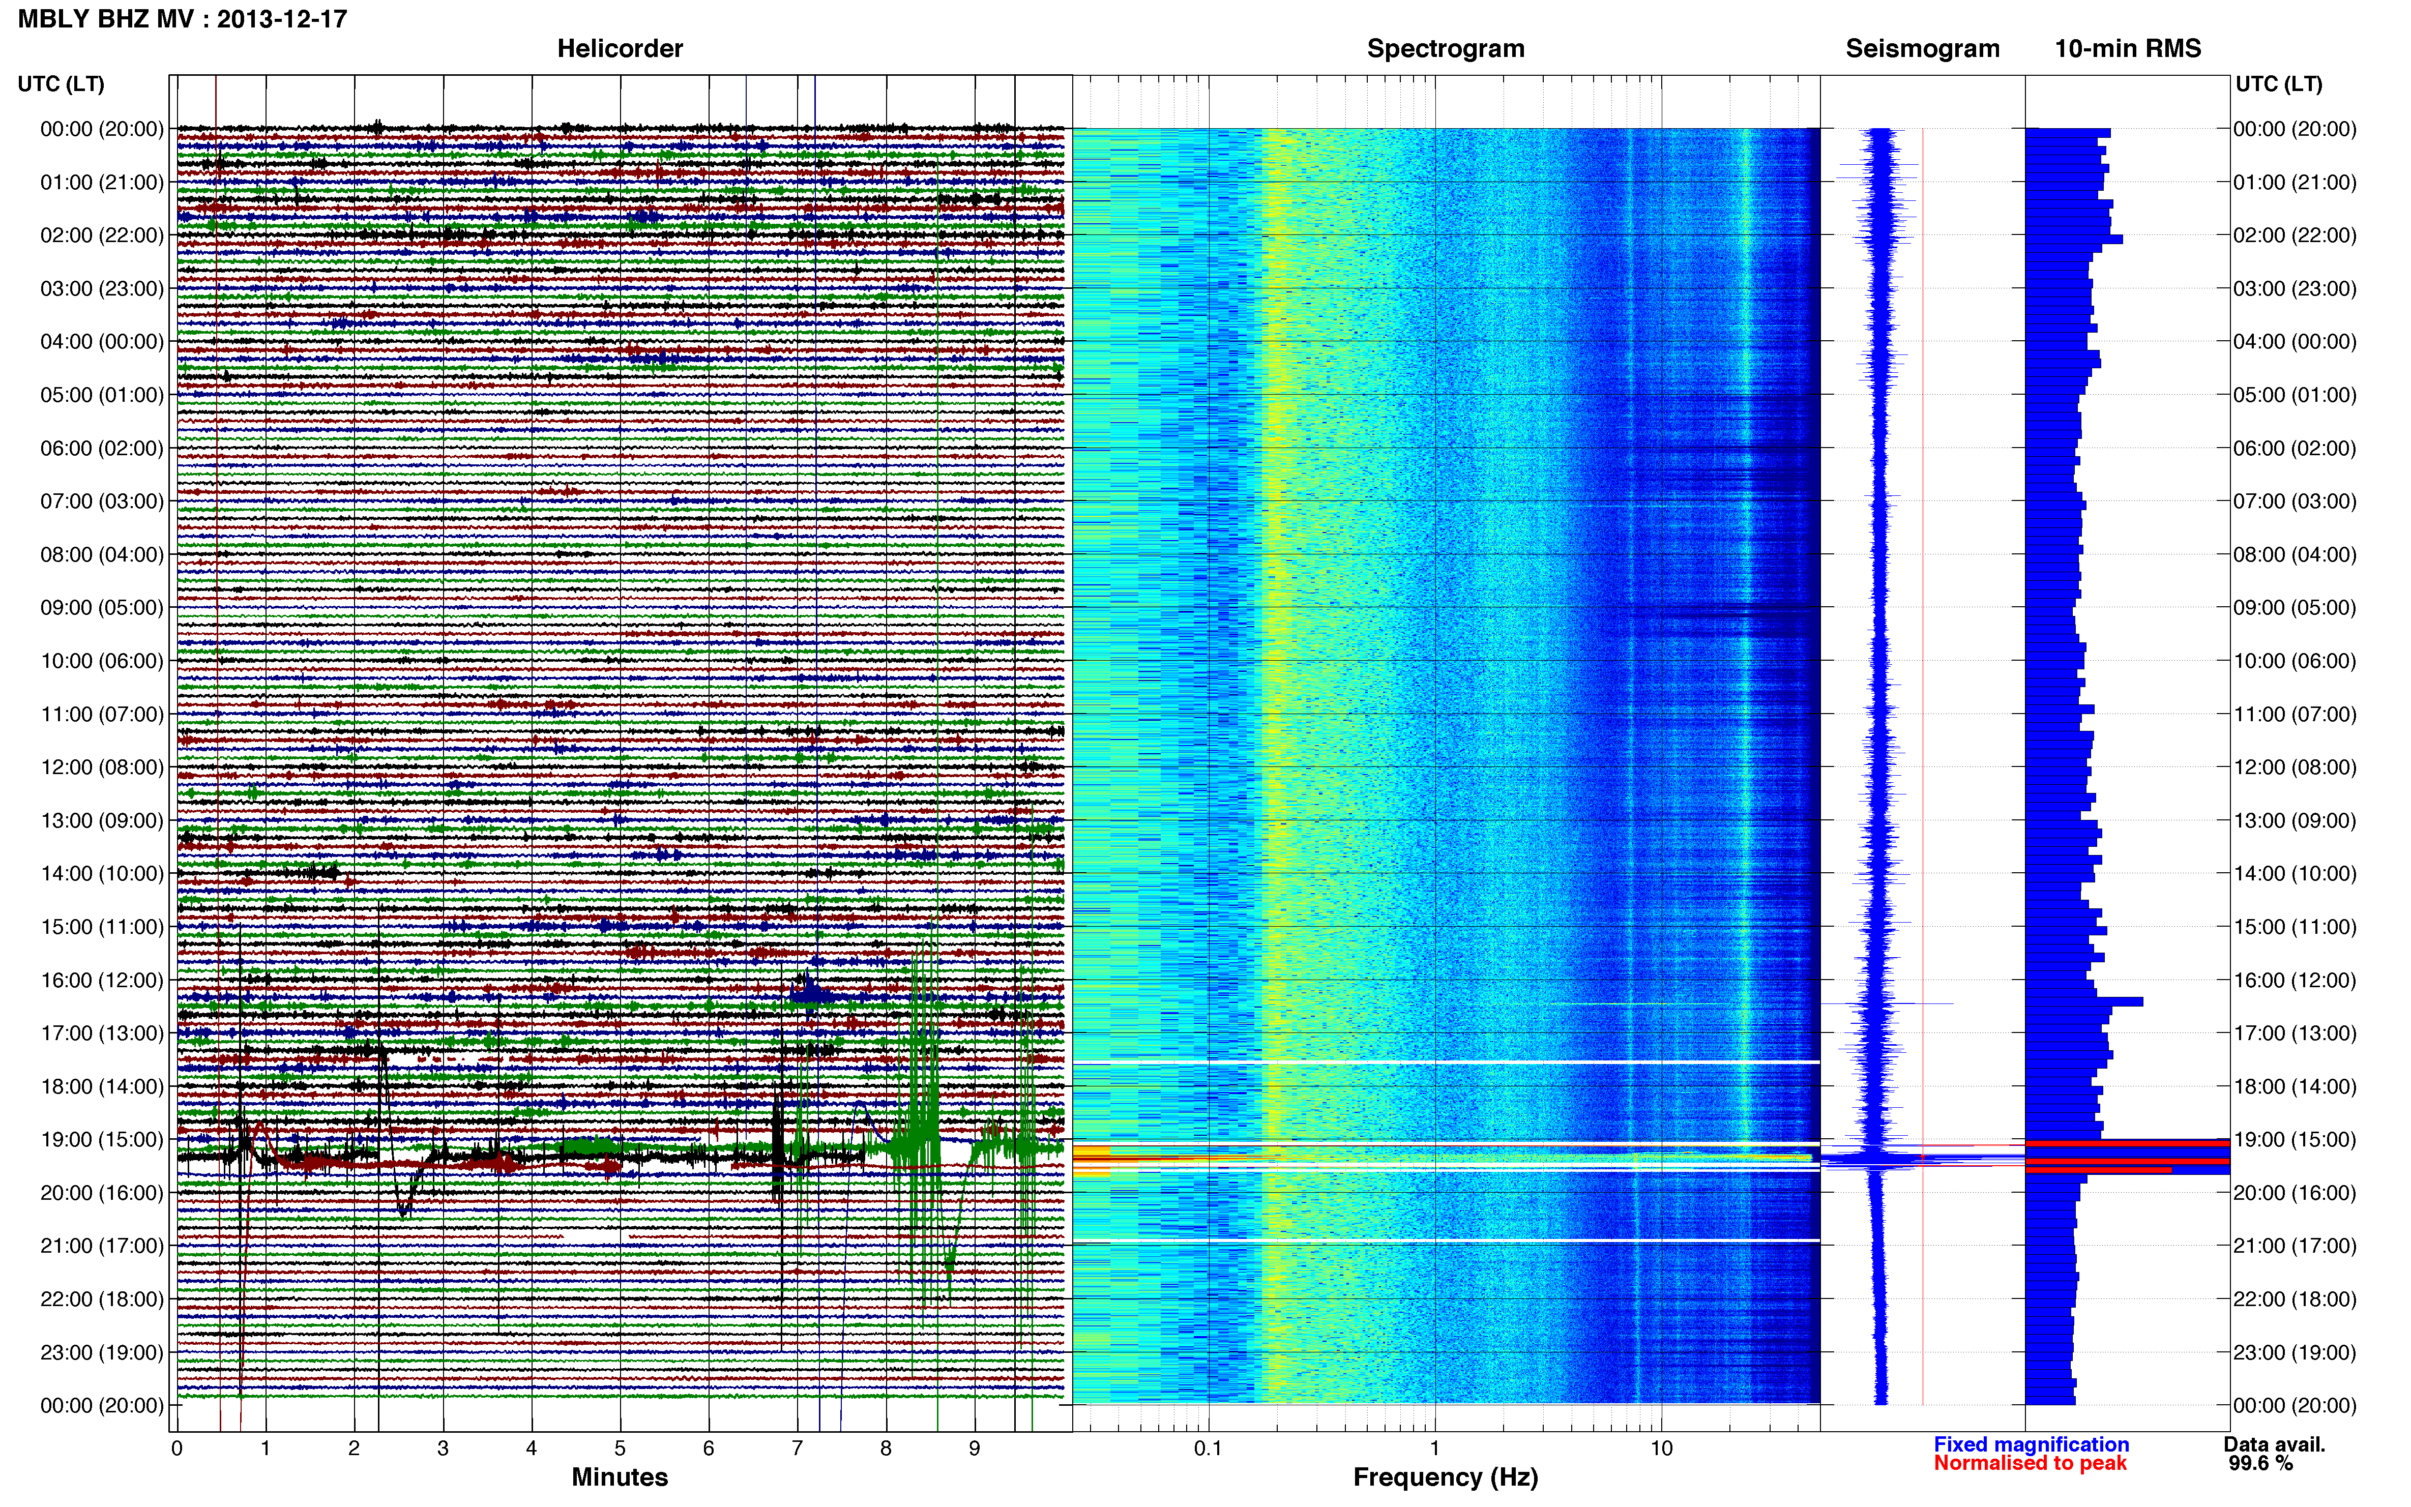This screenshot has height=1507, width=2411.
Task: Click left axis label 20:00 (16:00)
Action: coord(102,1193)
